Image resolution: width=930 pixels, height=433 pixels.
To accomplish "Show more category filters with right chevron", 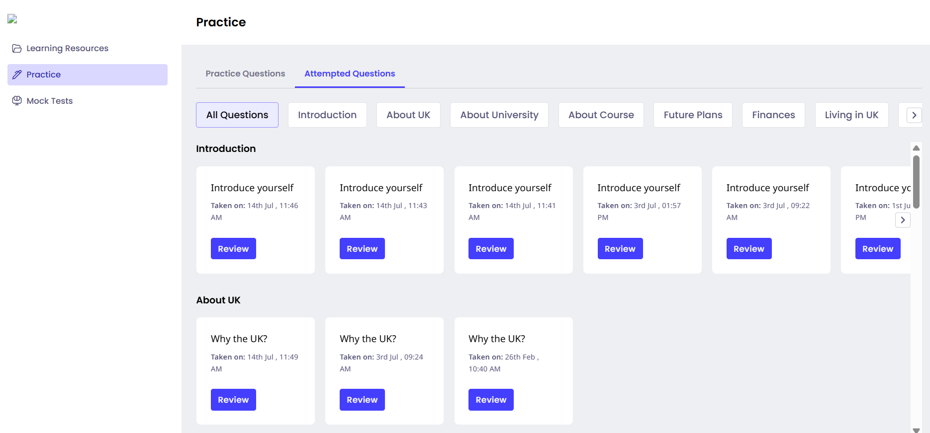I will (914, 115).
